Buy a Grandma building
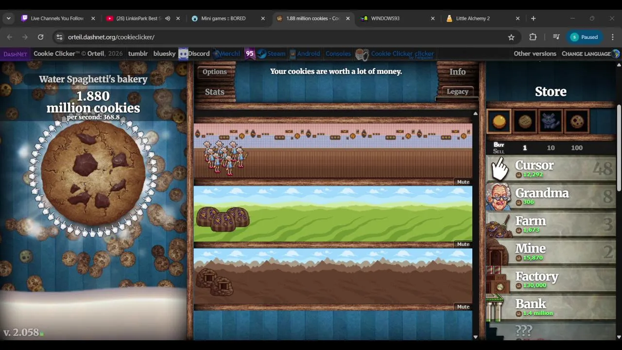622x350 pixels. point(551,196)
